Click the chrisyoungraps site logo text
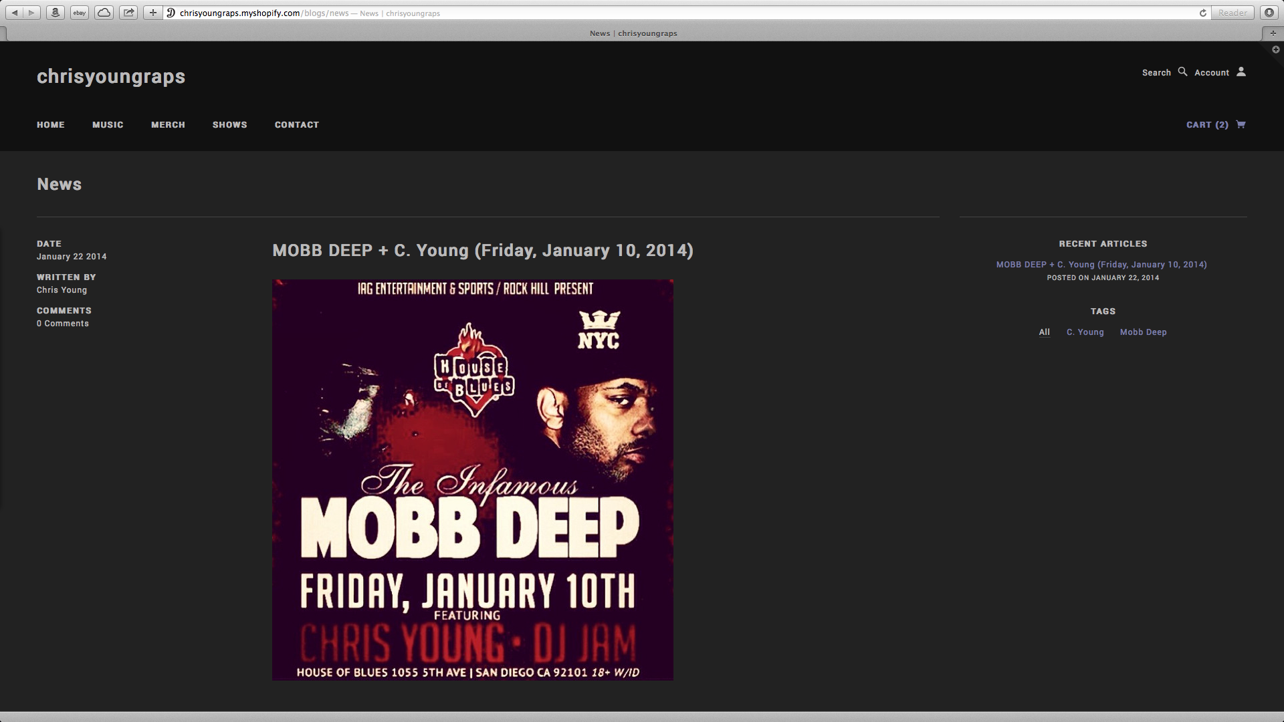This screenshot has height=722, width=1284. click(111, 76)
